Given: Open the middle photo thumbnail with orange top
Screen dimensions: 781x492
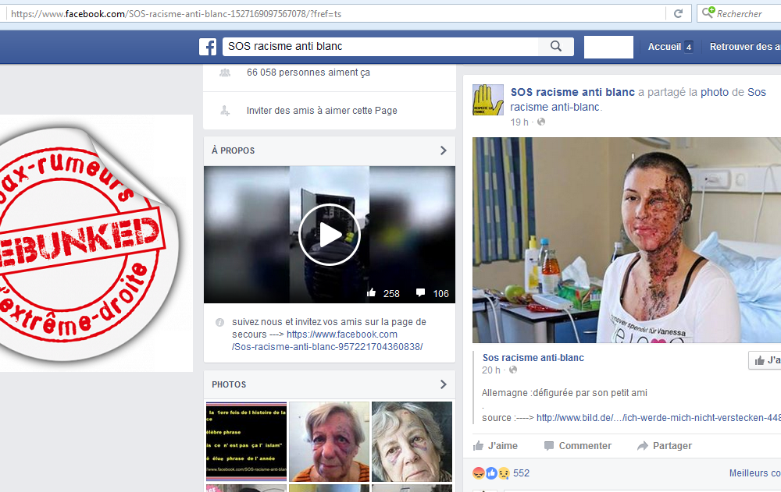Looking at the screenshot, I should (330, 441).
